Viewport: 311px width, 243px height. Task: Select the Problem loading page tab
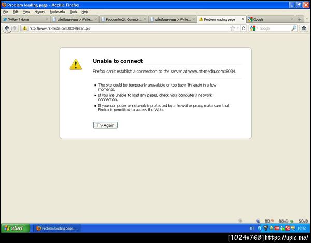[x=221, y=19]
